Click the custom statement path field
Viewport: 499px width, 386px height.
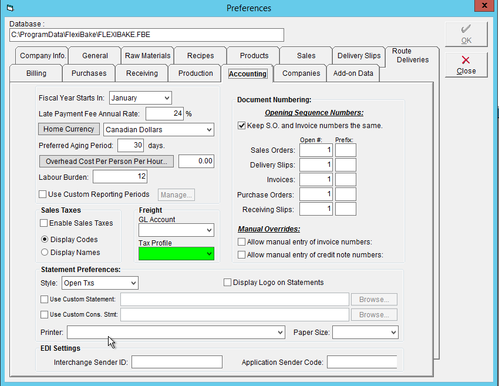pos(235,300)
